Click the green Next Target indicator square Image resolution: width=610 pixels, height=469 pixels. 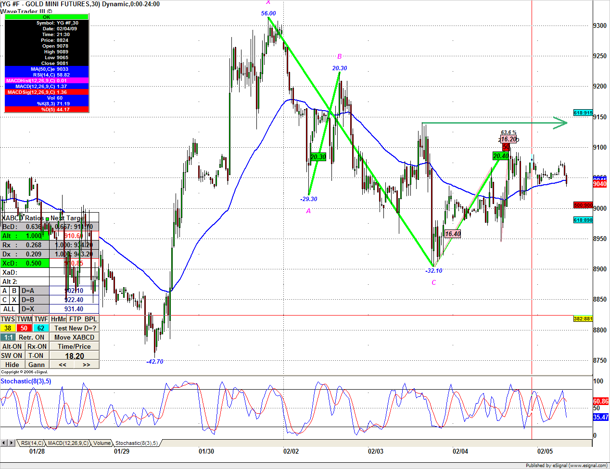(x=47, y=219)
